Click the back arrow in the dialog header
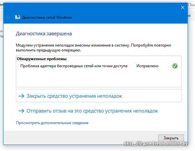This screenshot has height=151, width=195. coord(8,17)
